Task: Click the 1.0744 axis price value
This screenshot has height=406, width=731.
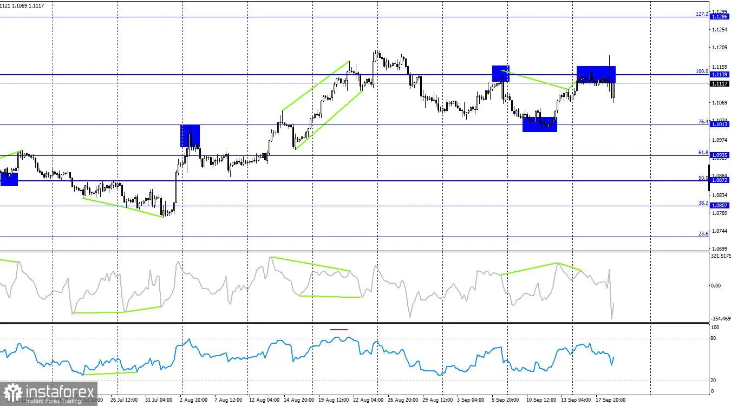Action: tap(720, 231)
